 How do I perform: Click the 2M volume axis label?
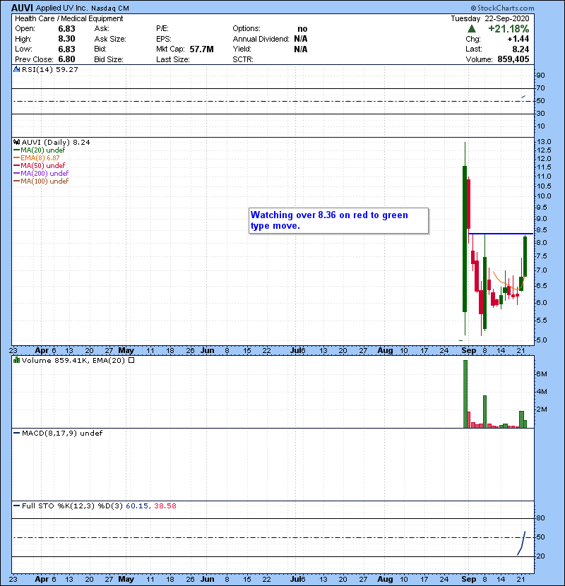click(x=542, y=409)
